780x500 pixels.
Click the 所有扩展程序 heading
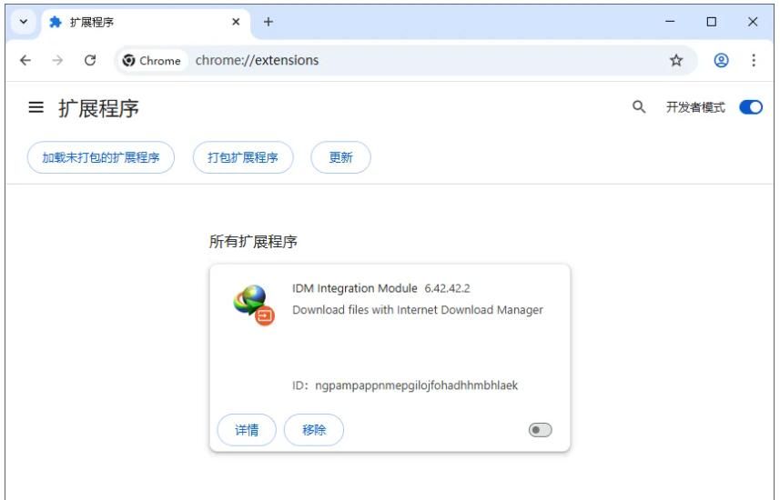(253, 242)
